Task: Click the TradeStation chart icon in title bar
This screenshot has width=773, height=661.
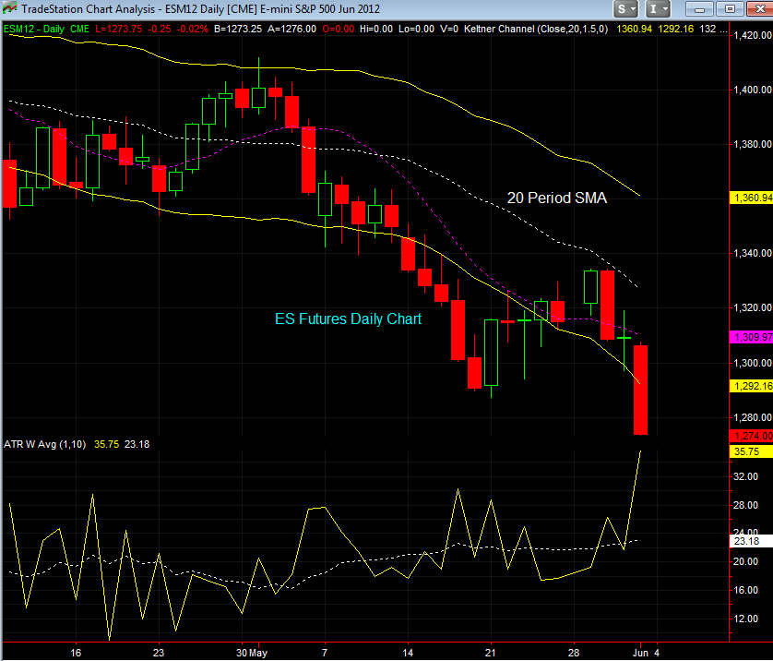Action: tap(7, 8)
